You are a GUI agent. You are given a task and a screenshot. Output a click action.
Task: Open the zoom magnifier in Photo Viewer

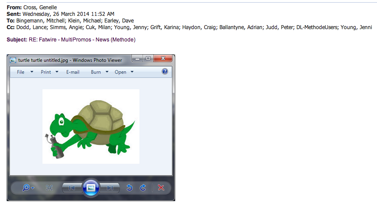coord(26,187)
